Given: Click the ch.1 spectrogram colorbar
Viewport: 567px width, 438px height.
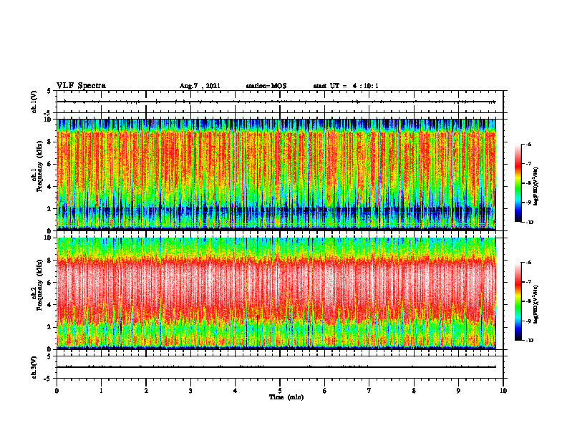Looking at the screenshot, I should point(518,183).
